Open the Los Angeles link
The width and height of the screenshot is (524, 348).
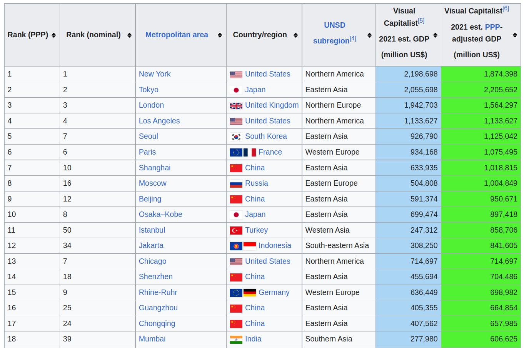coord(159,121)
